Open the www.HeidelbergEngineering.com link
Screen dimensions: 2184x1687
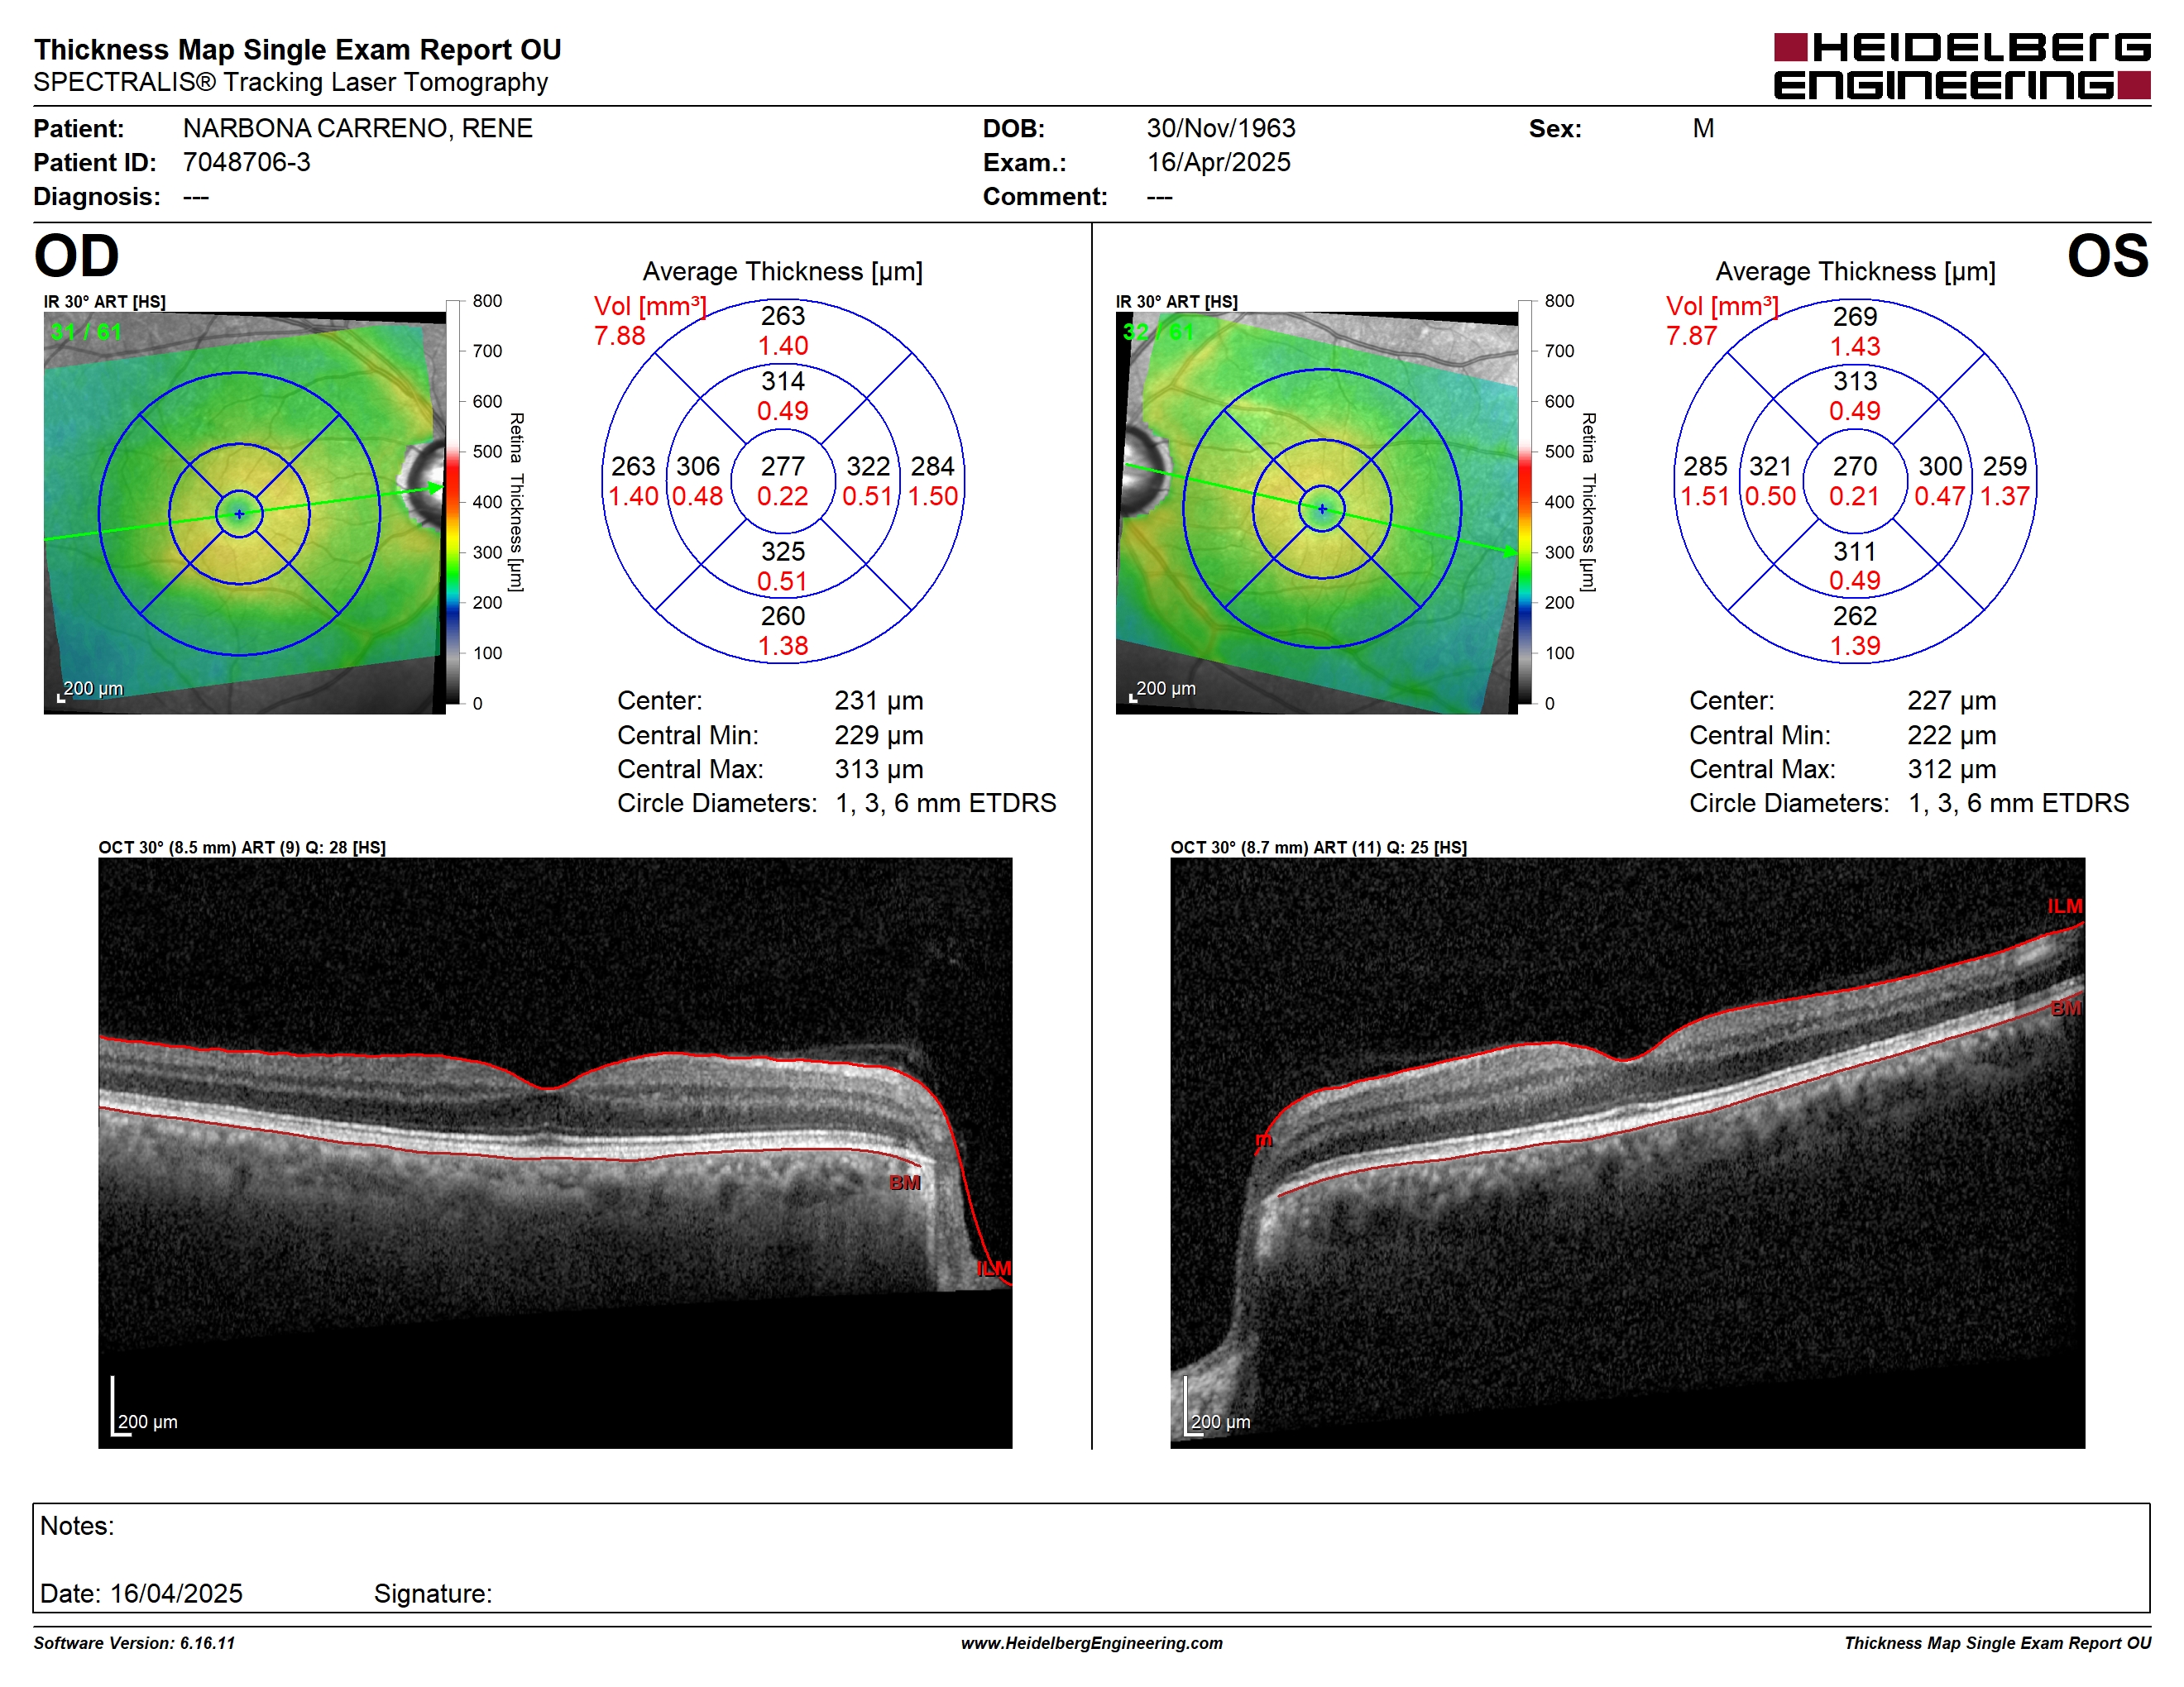(x=1091, y=1643)
